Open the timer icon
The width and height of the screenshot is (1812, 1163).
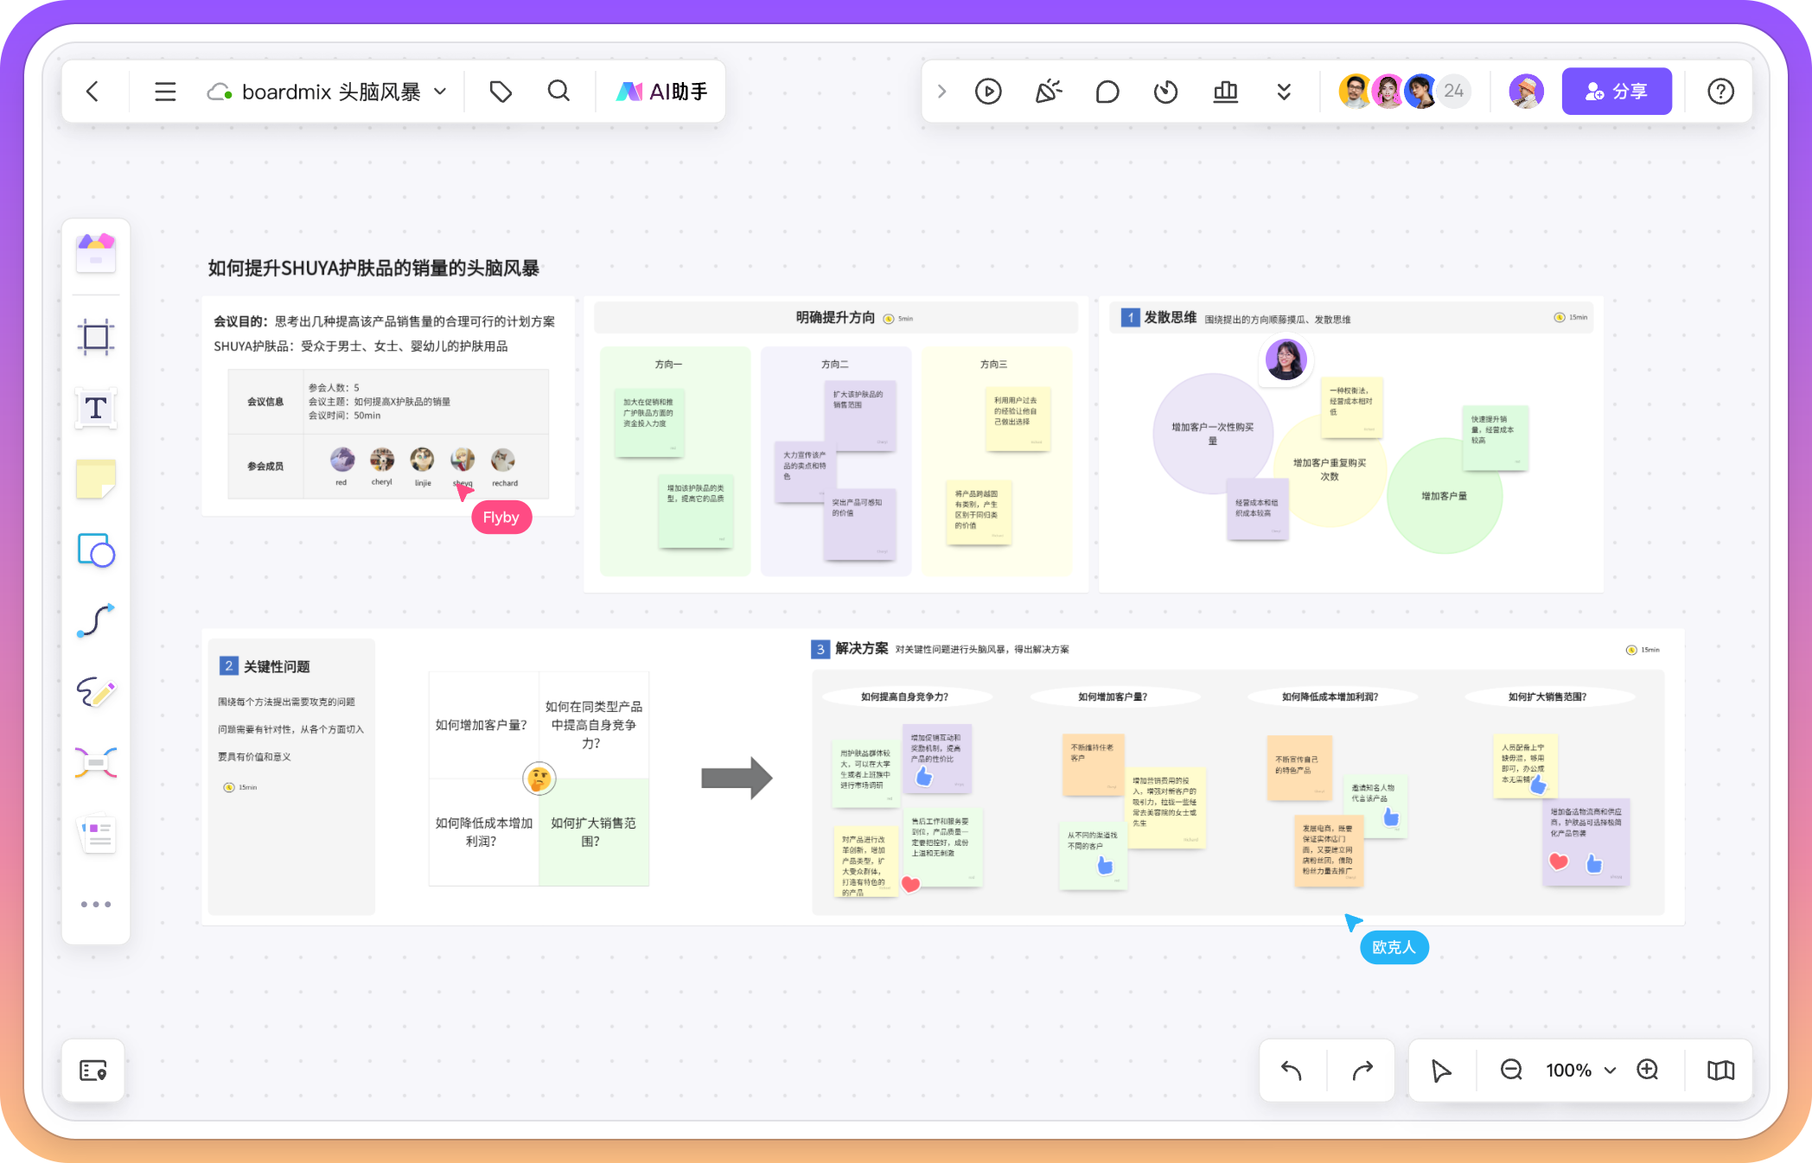coord(1165,91)
